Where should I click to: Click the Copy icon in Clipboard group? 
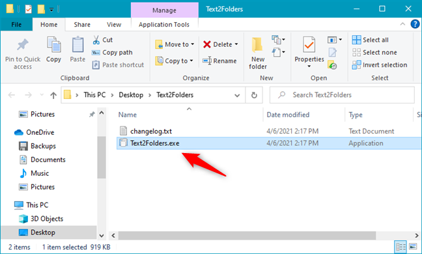pyautogui.click(x=54, y=45)
